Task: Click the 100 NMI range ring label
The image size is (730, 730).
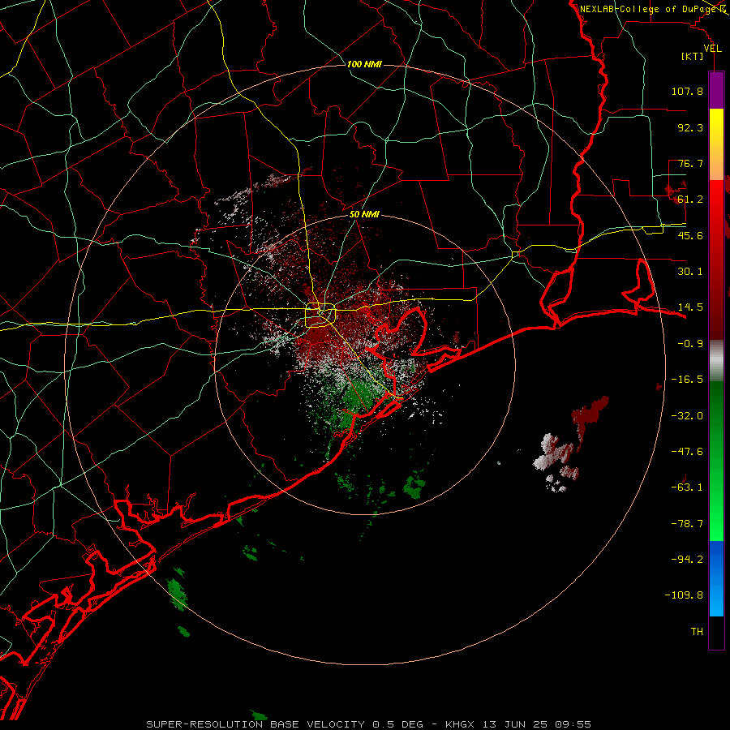Action: click(x=364, y=64)
